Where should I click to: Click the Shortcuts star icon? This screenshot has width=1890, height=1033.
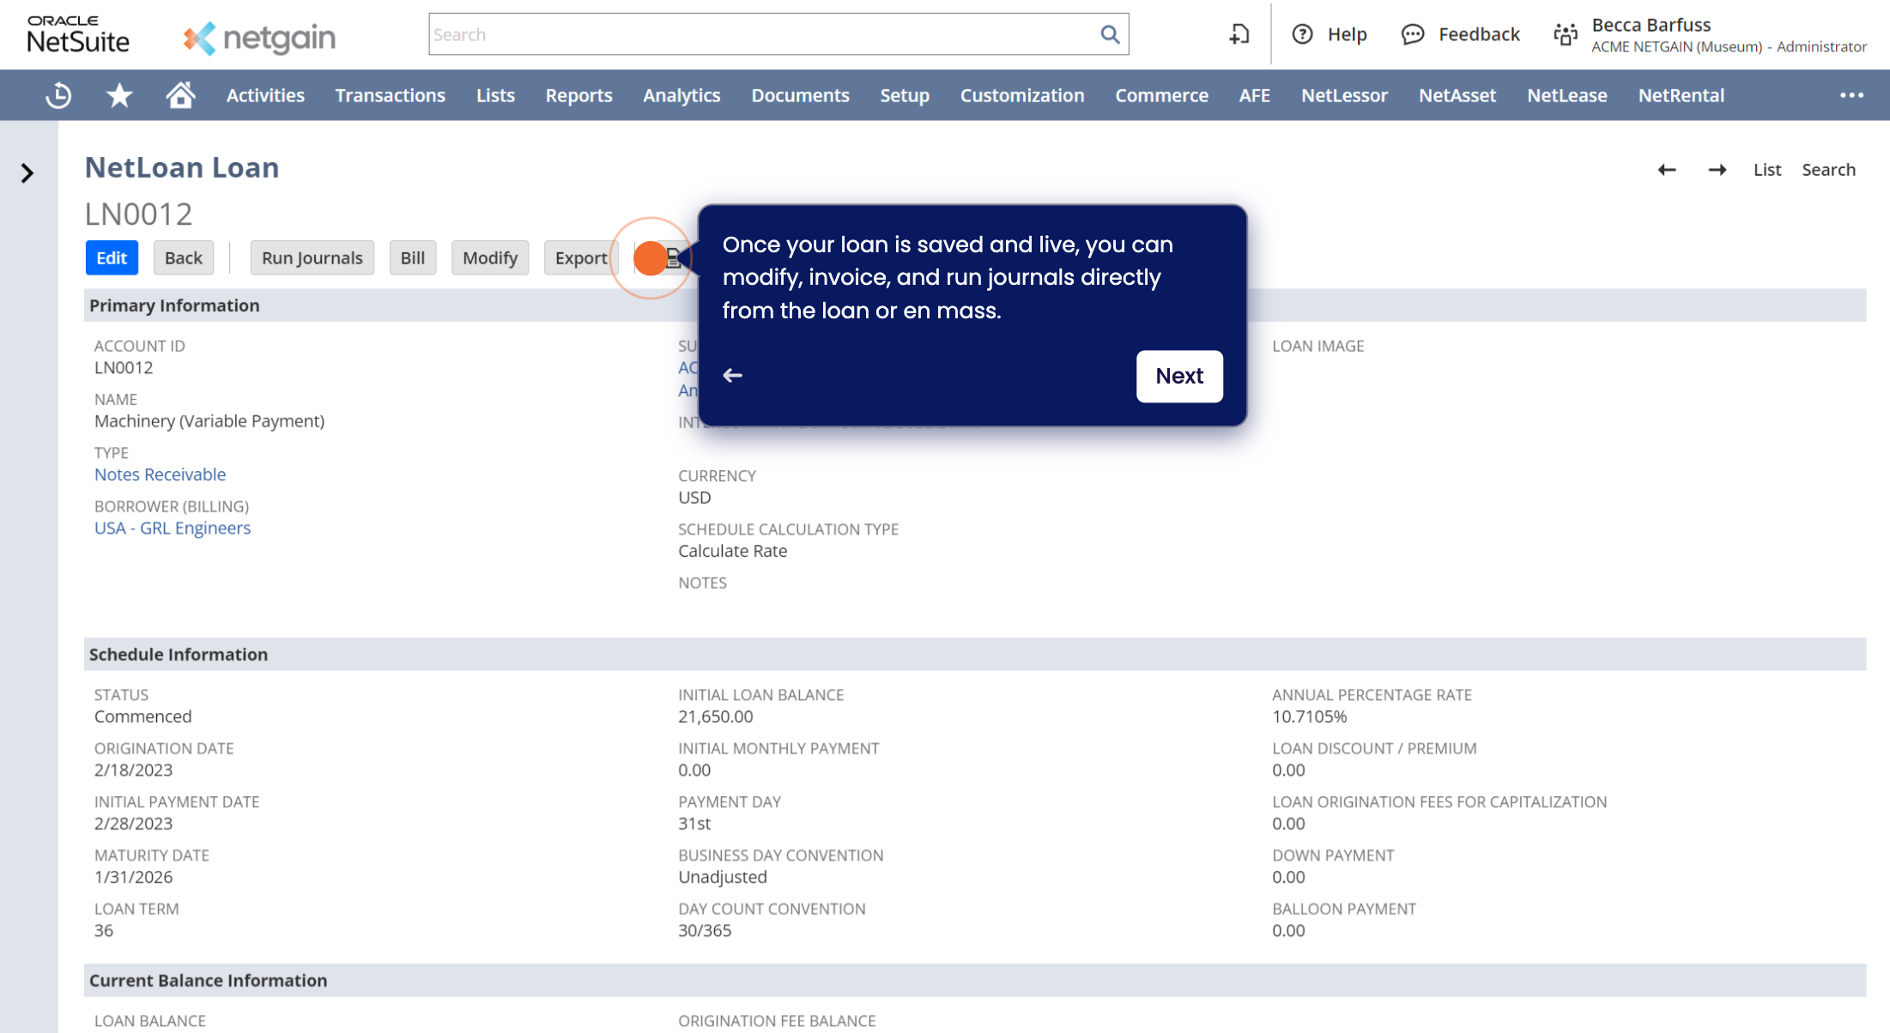tap(119, 95)
